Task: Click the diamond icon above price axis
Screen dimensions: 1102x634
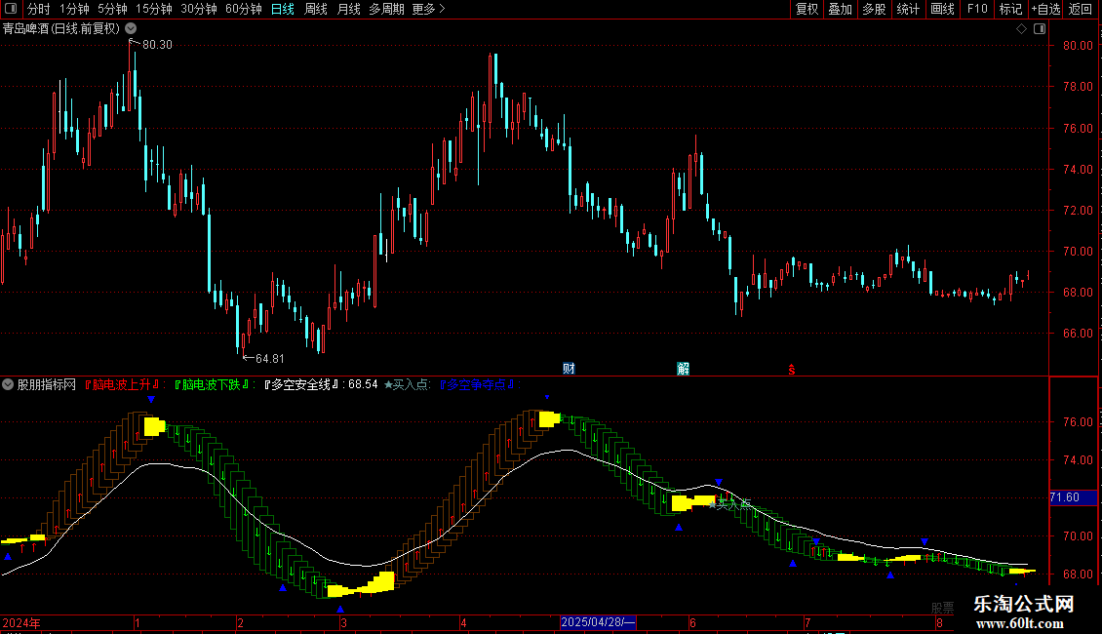Action: tap(1021, 29)
